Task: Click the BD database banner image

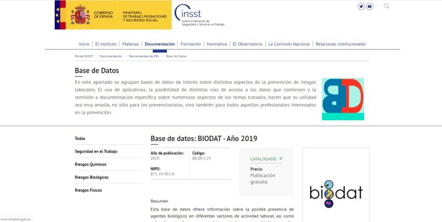Action: tap(343, 99)
